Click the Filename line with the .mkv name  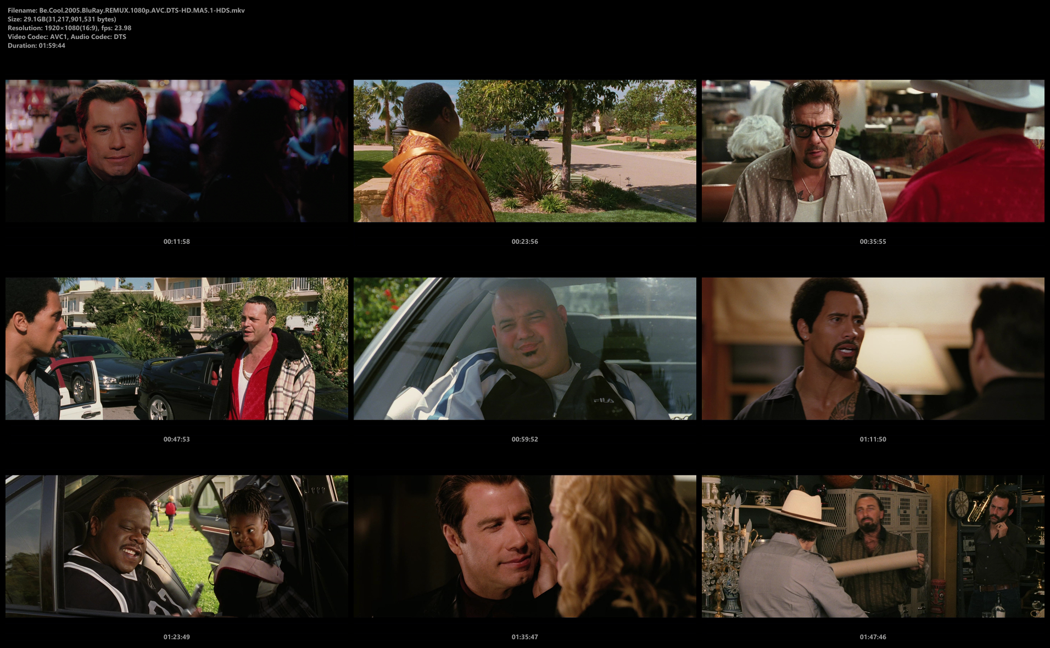pyautogui.click(x=126, y=10)
